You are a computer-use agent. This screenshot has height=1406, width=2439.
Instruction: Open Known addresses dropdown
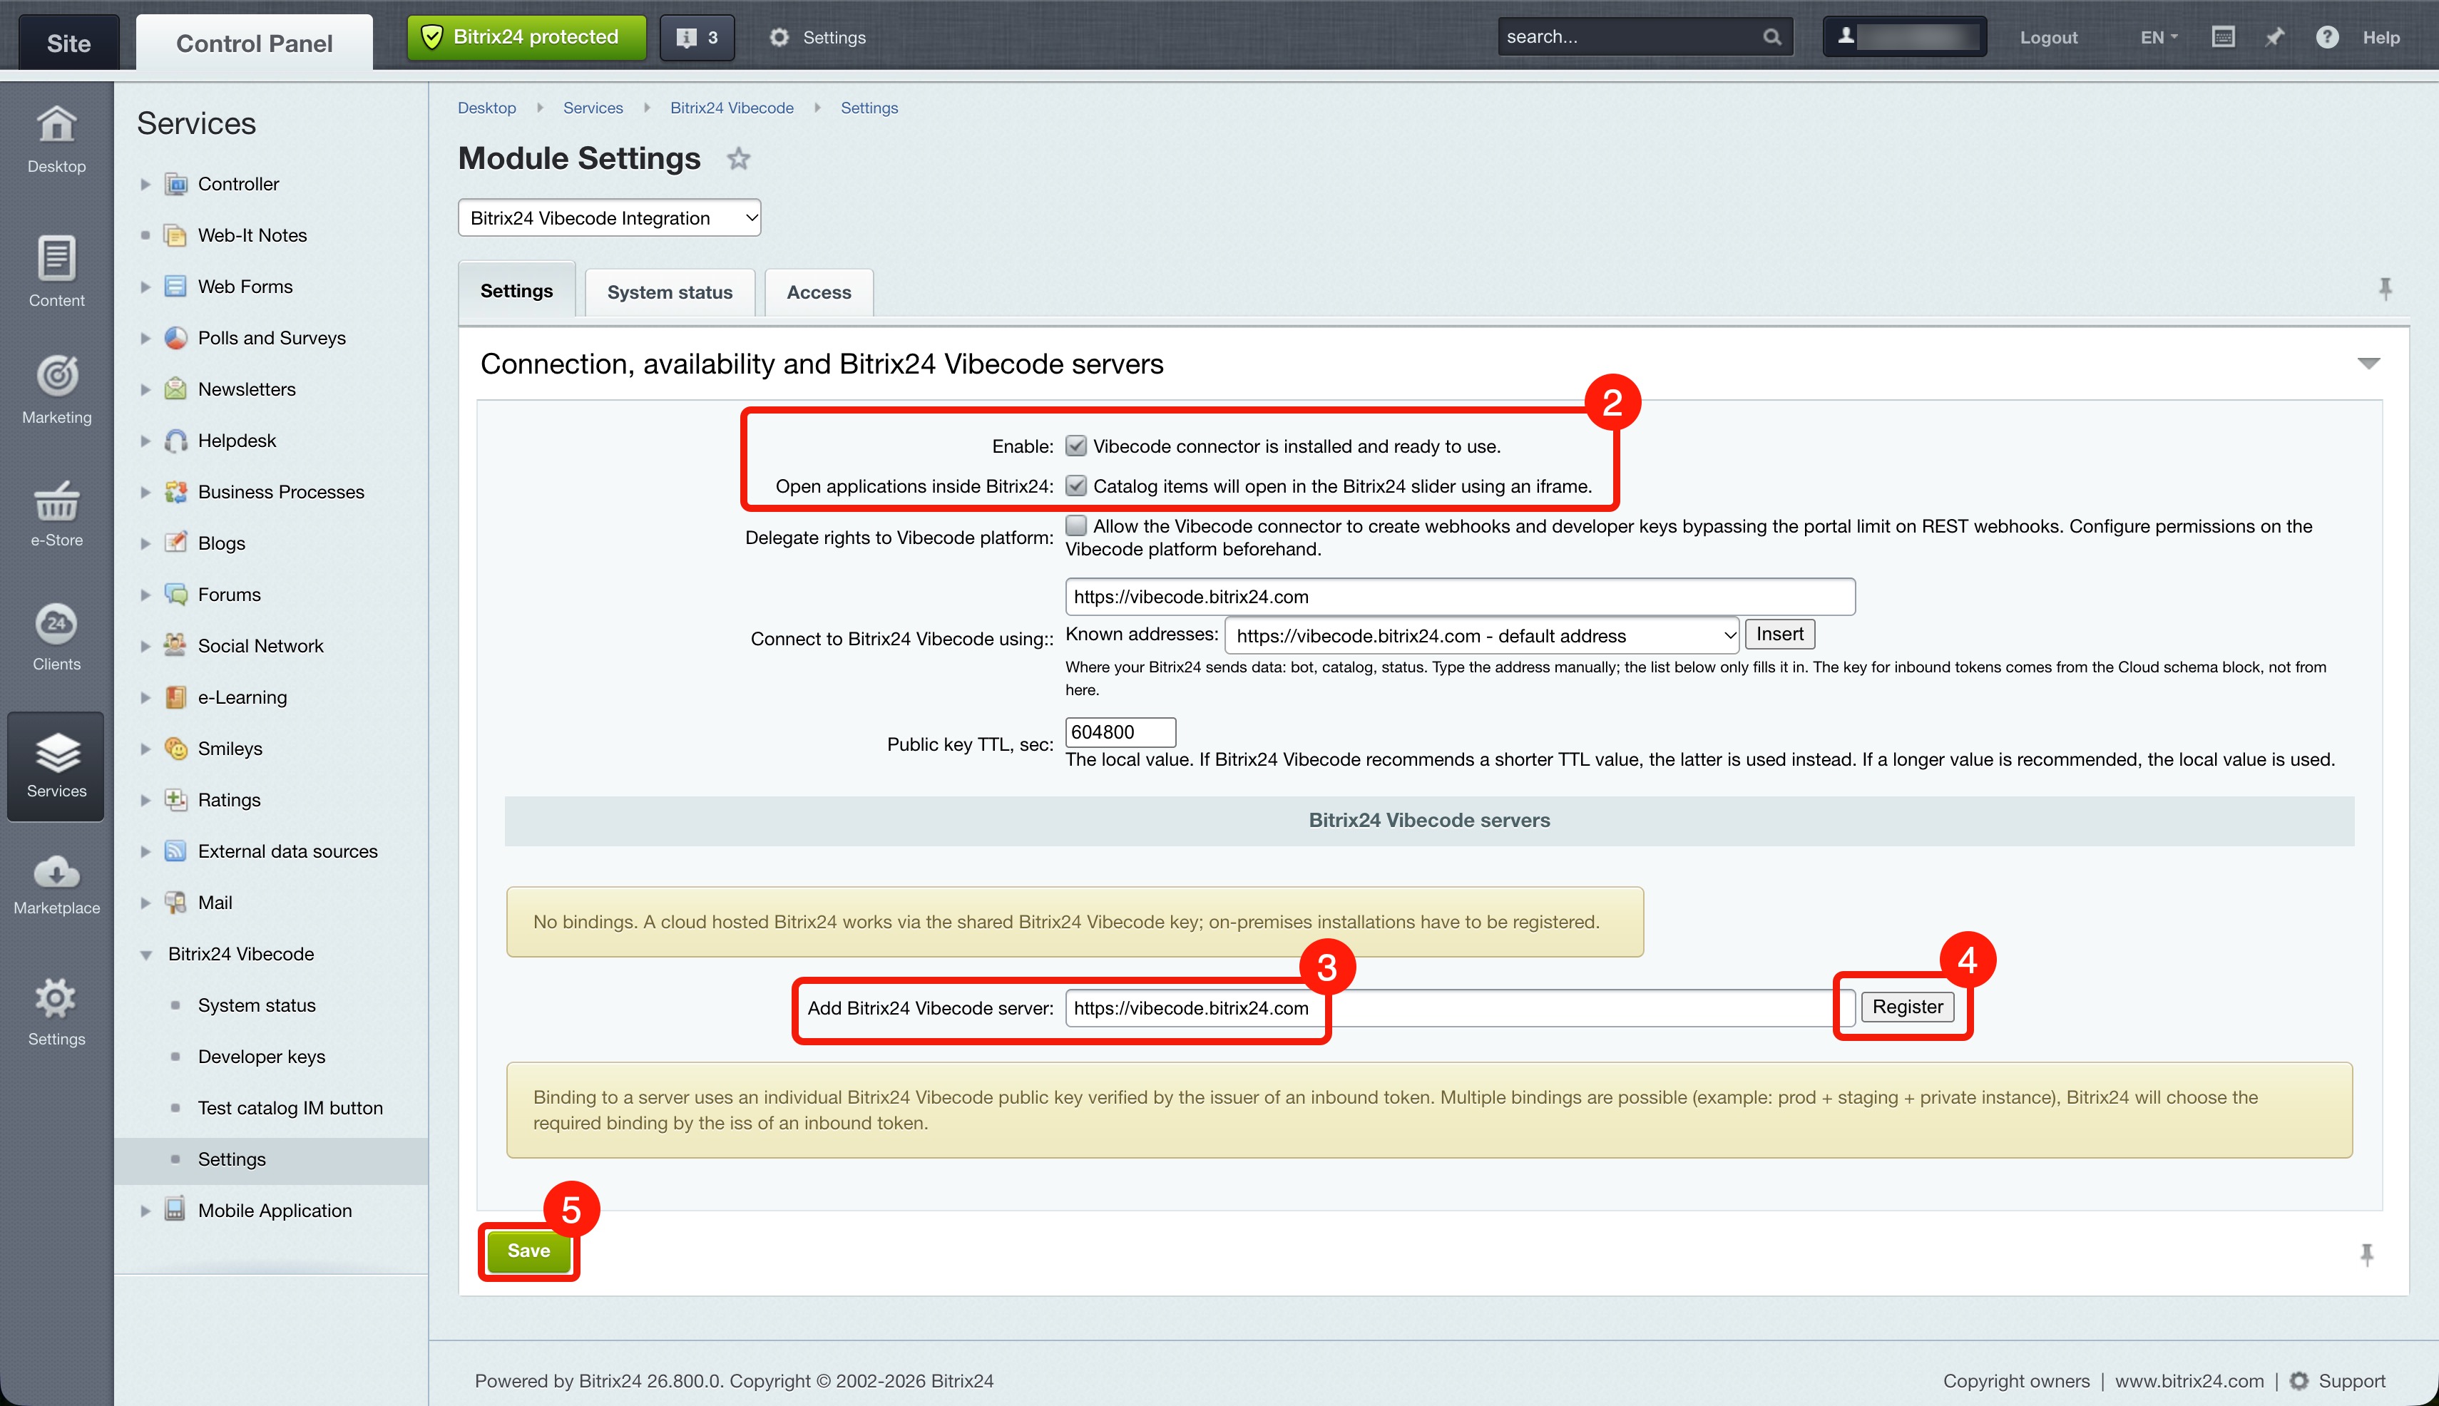tap(1482, 635)
